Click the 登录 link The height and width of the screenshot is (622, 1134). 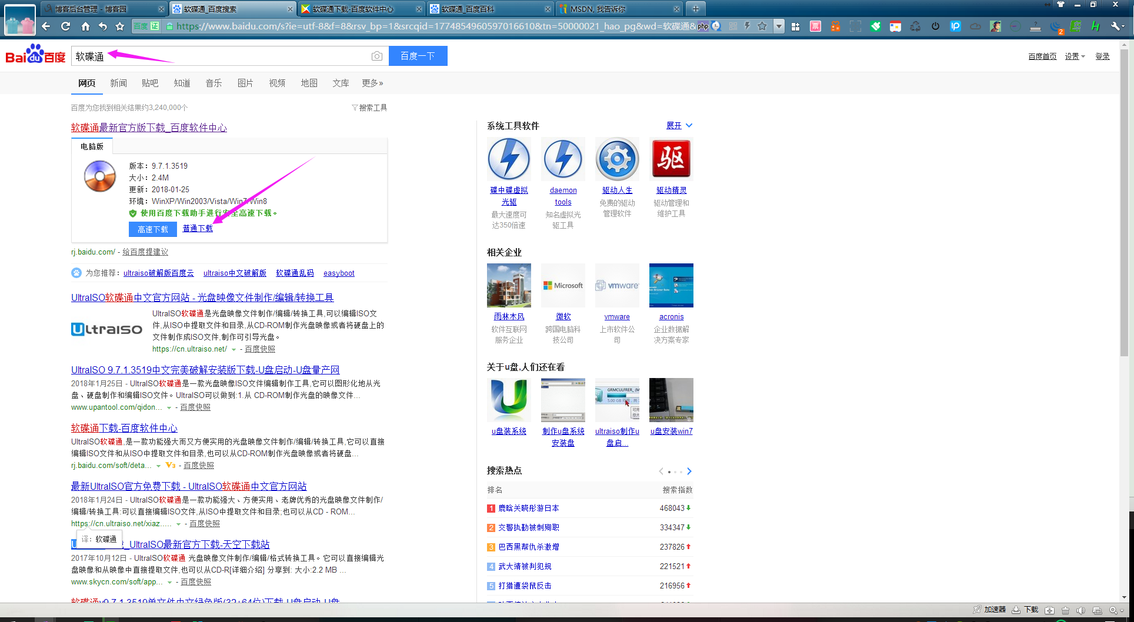(x=1102, y=56)
